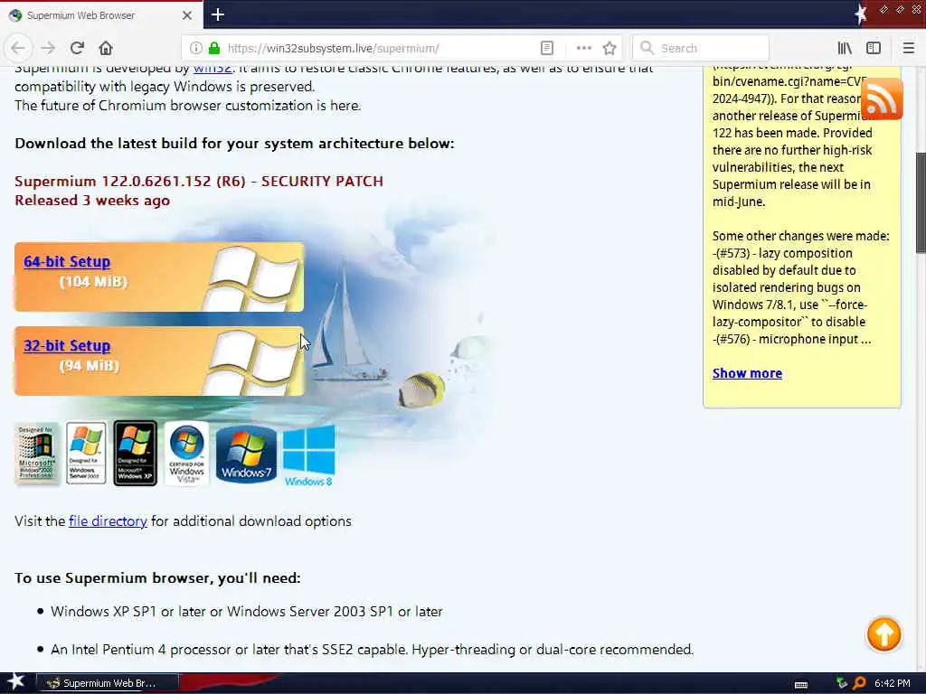Select 'Download the latest build' heading text
The width and height of the screenshot is (926, 694).
pyautogui.click(x=234, y=144)
